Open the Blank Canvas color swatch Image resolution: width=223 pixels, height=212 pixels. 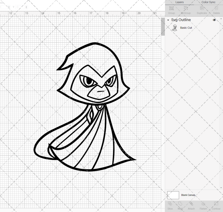click(174, 195)
